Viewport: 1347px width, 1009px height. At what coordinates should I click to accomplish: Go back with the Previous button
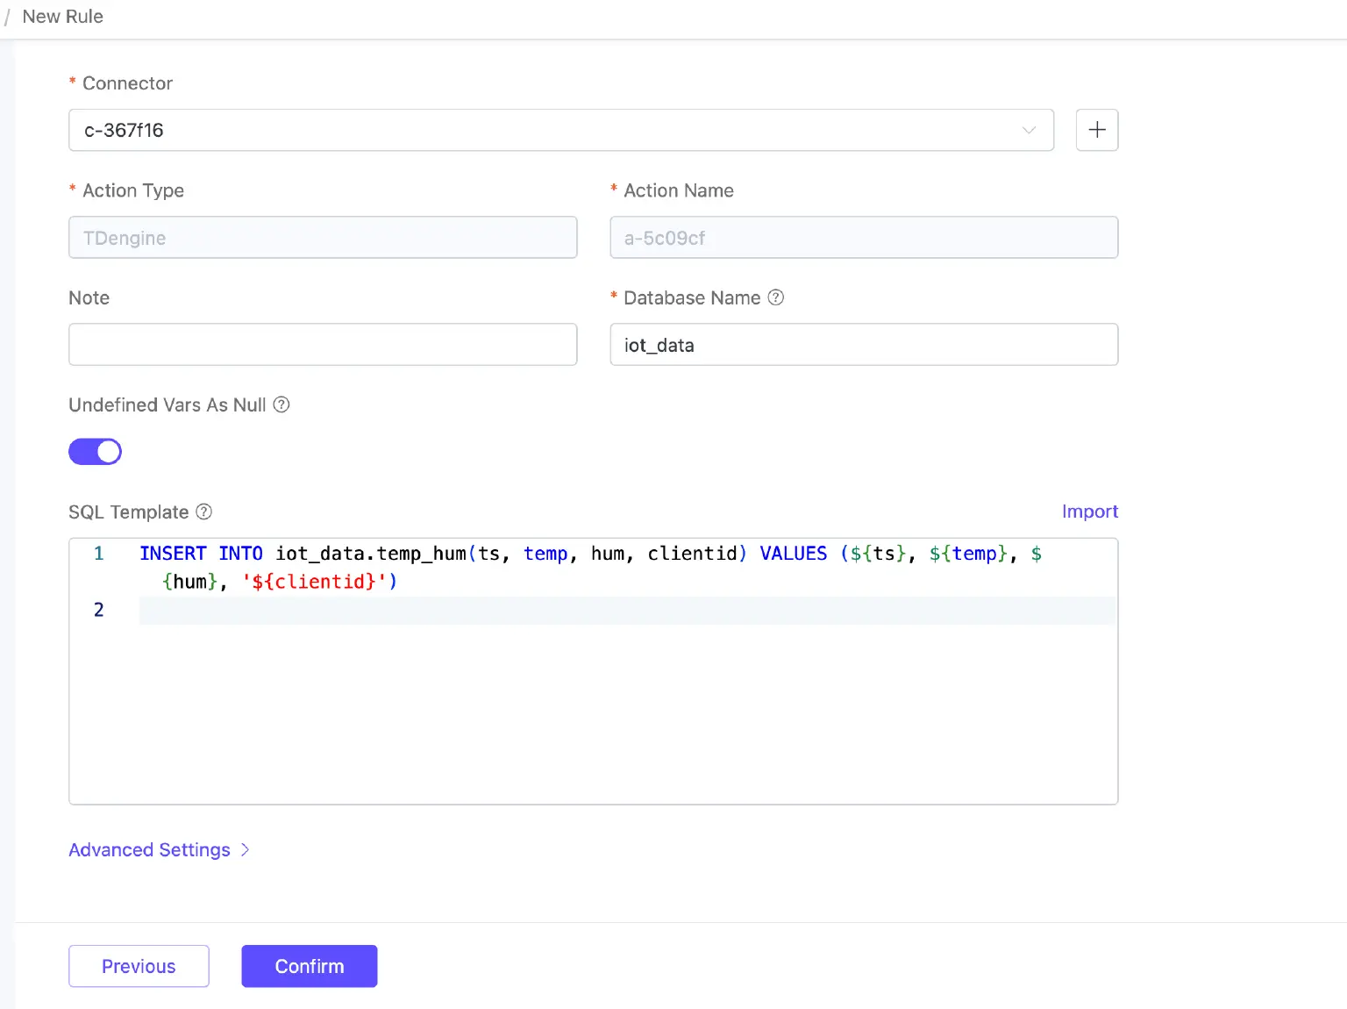coord(139,966)
